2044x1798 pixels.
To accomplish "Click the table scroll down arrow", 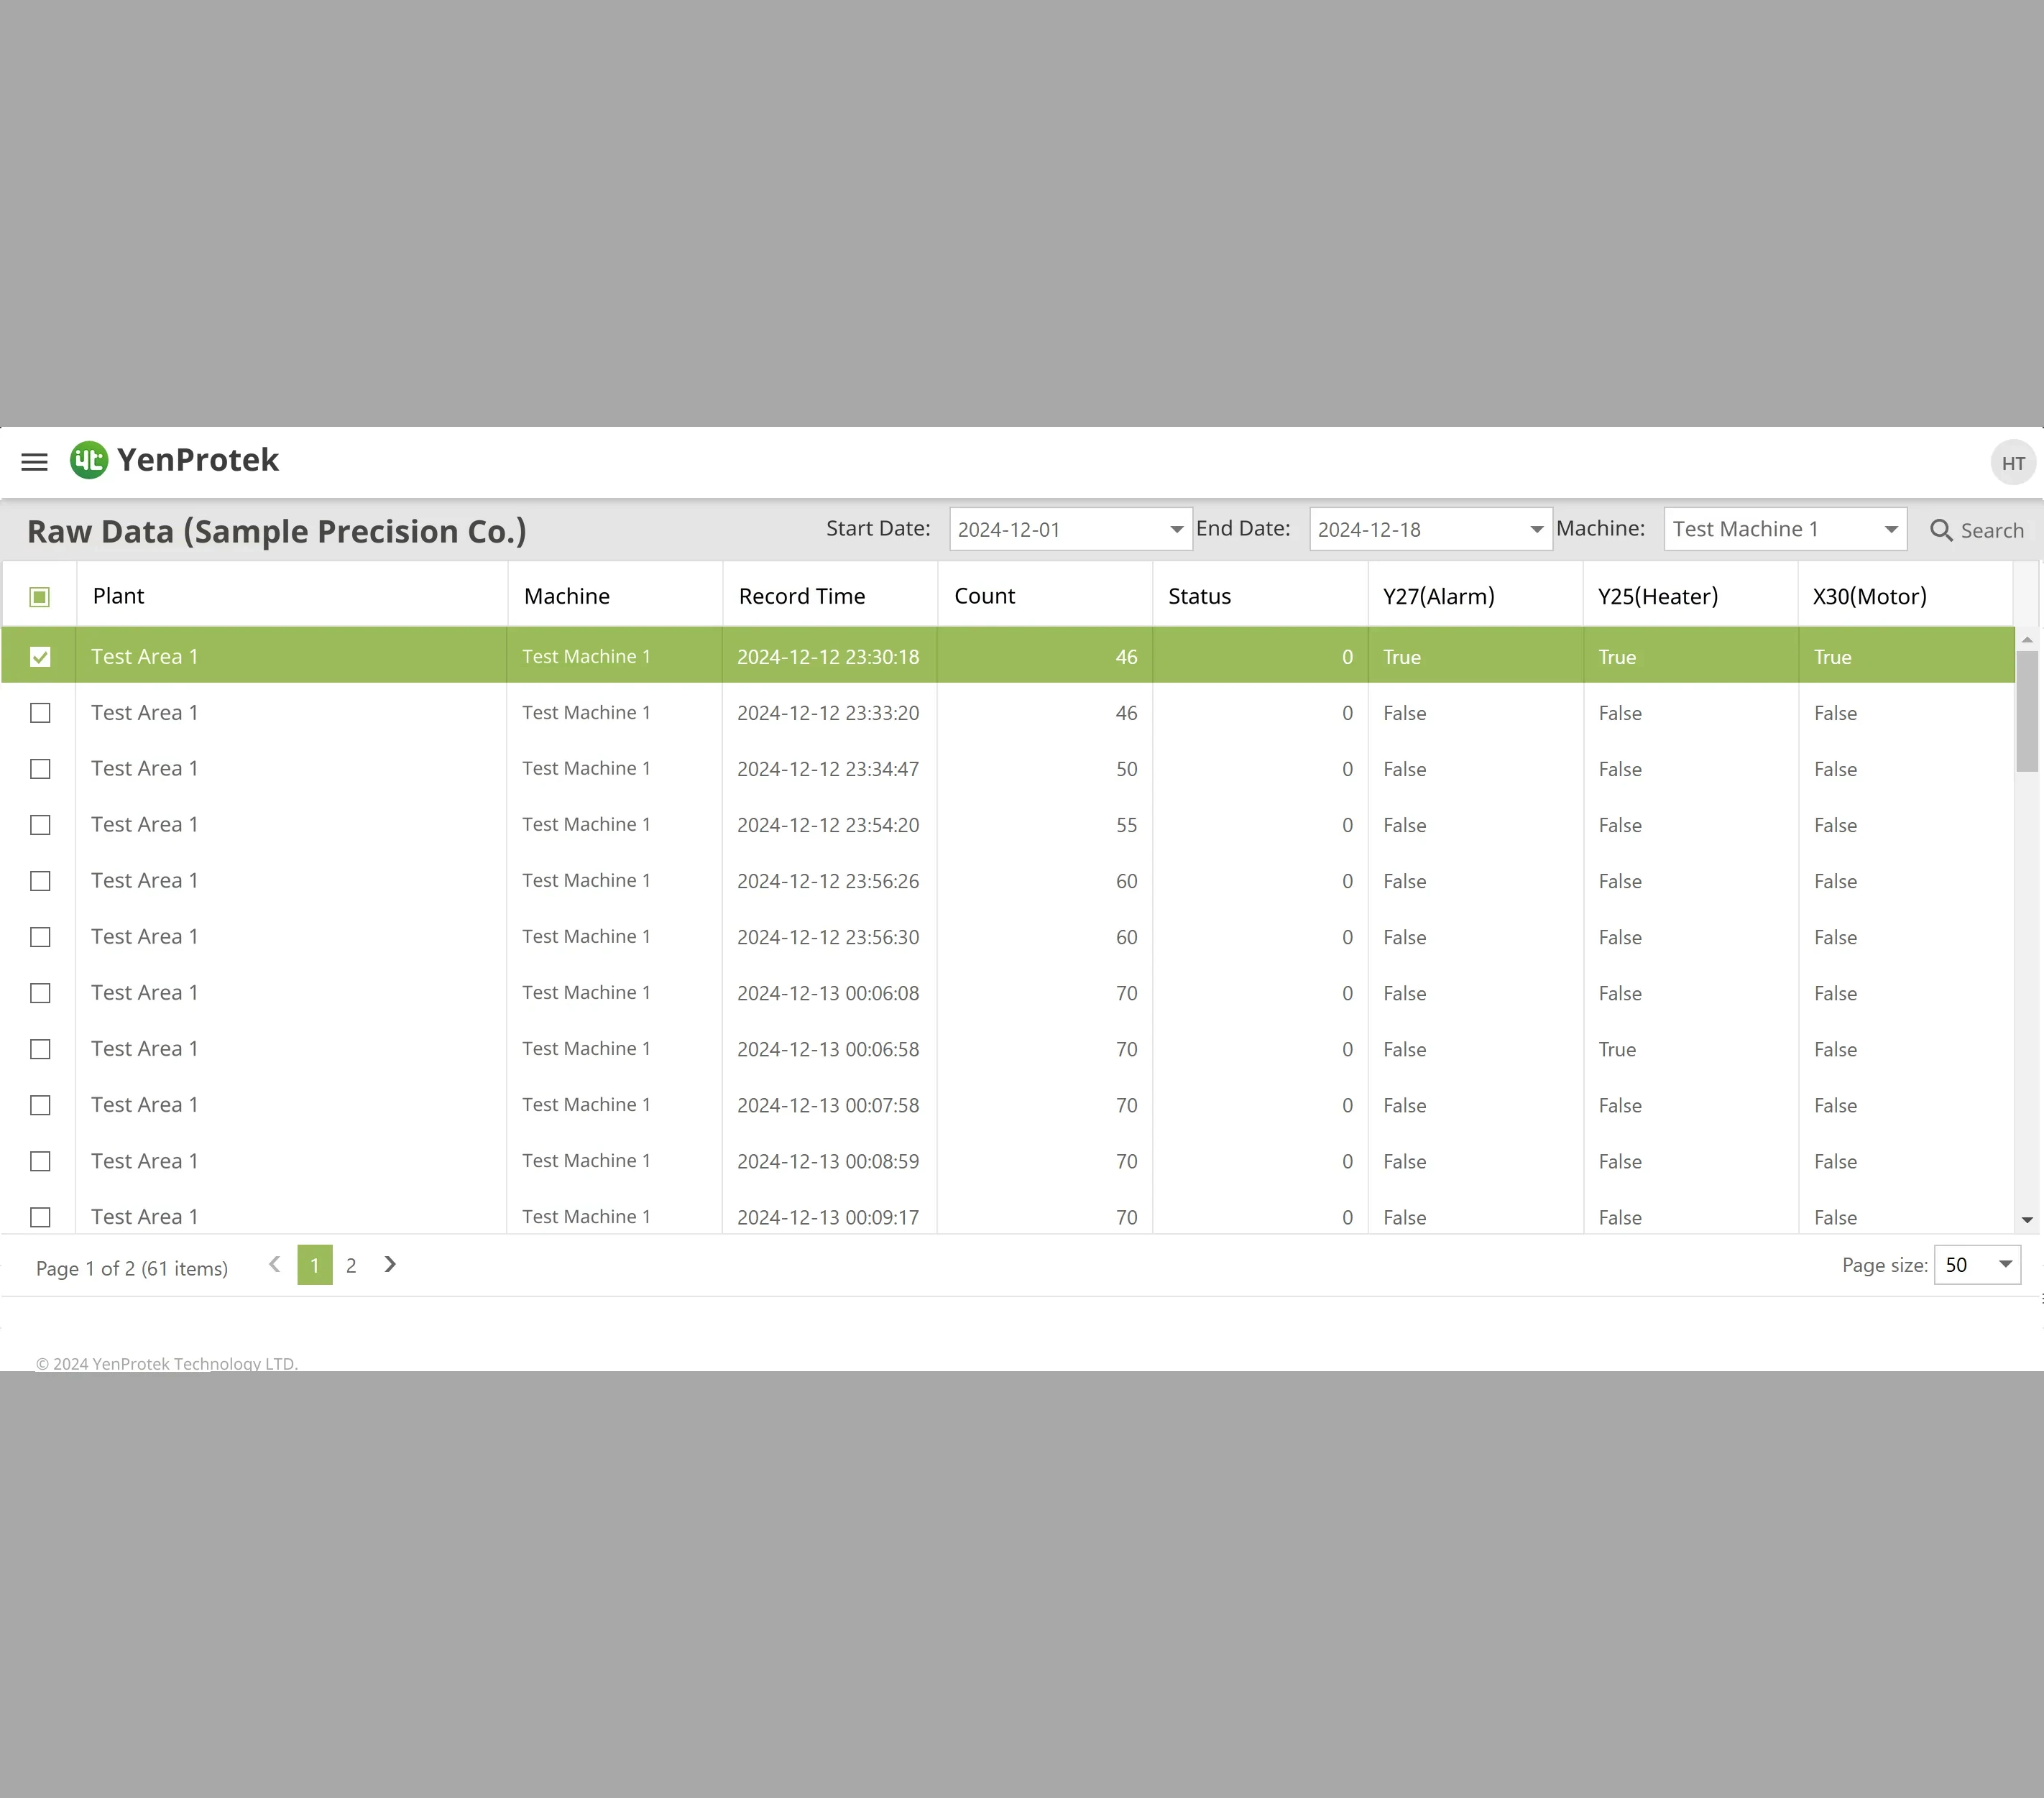I will point(2027,1219).
